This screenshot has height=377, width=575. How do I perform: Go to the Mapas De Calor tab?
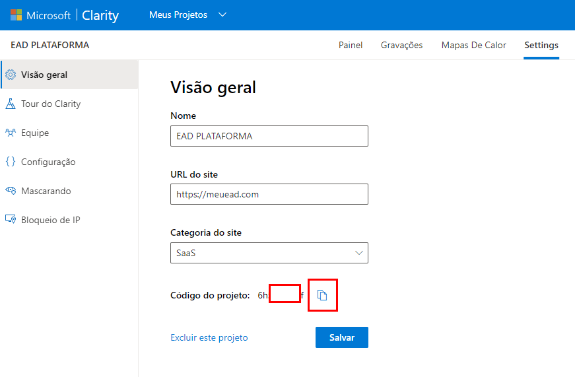point(474,45)
